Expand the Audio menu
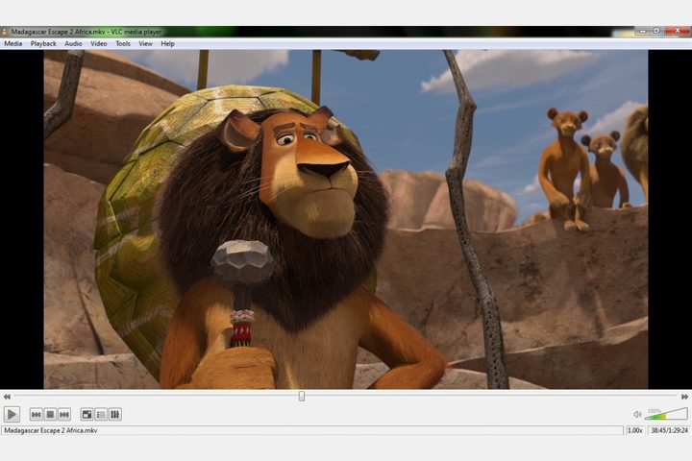The image size is (692, 461). [x=73, y=43]
